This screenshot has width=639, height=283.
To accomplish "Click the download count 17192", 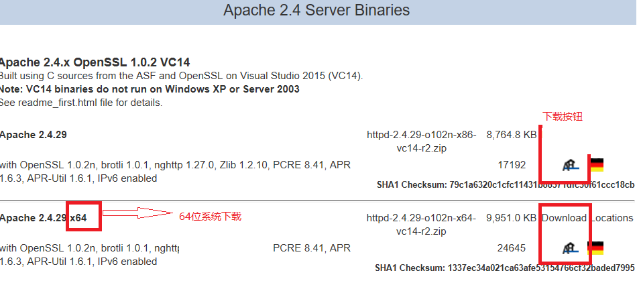I will click(x=512, y=165).
